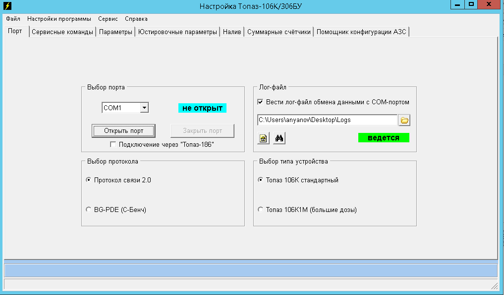Click the binoculars icon to view the log
Image resolution: width=504 pixels, height=295 pixels.
279,138
